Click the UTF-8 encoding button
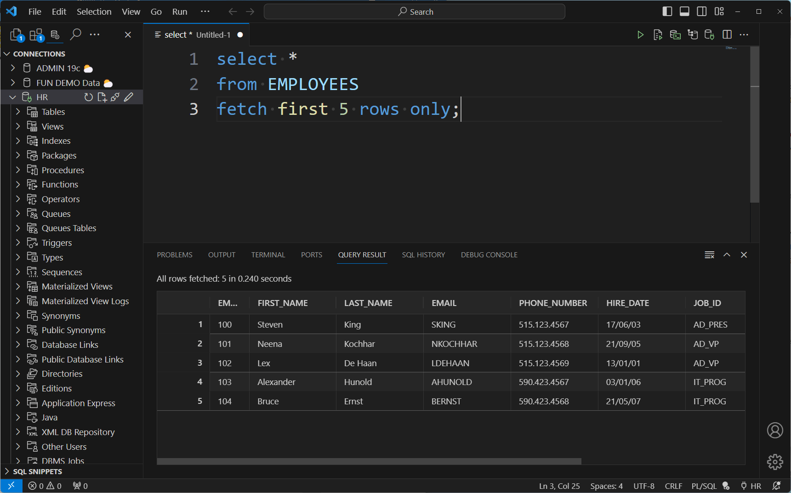 (643, 486)
